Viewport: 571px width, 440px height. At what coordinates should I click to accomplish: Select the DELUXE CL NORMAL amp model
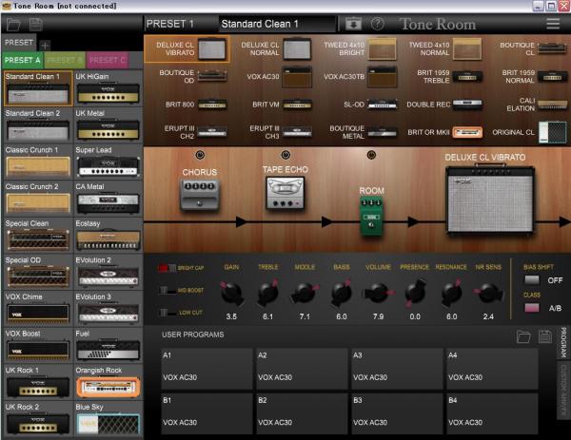(276, 49)
